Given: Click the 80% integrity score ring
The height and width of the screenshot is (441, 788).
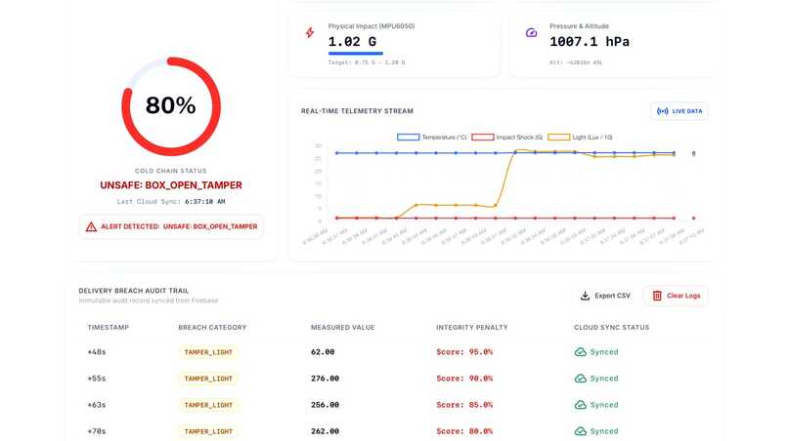Looking at the screenshot, I should pyautogui.click(x=171, y=106).
